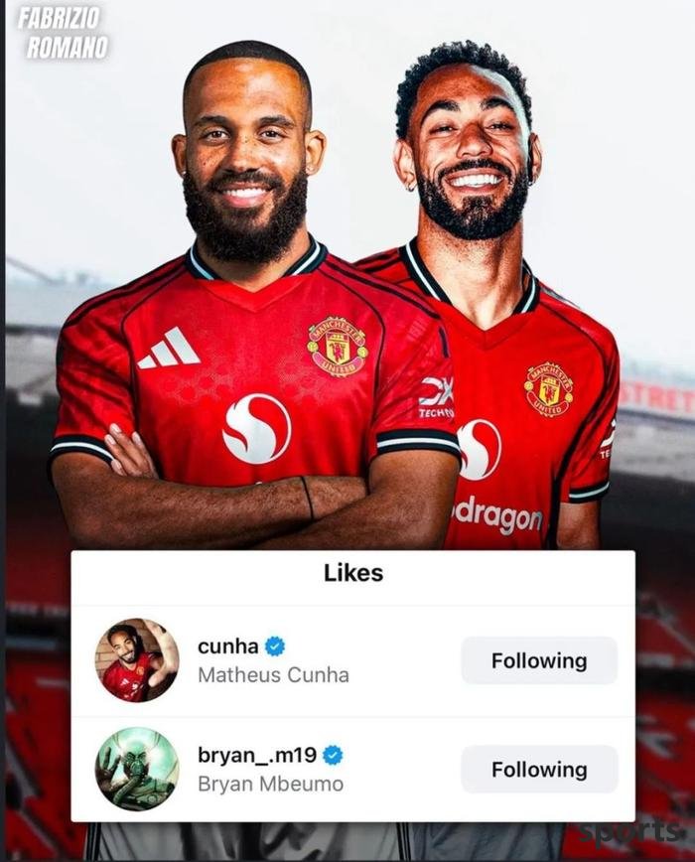Click the dragon sponsor text on the right jersey

click(x=496, y=517)
